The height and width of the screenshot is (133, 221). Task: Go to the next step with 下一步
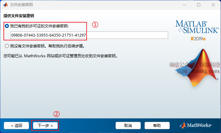point(45,125)
